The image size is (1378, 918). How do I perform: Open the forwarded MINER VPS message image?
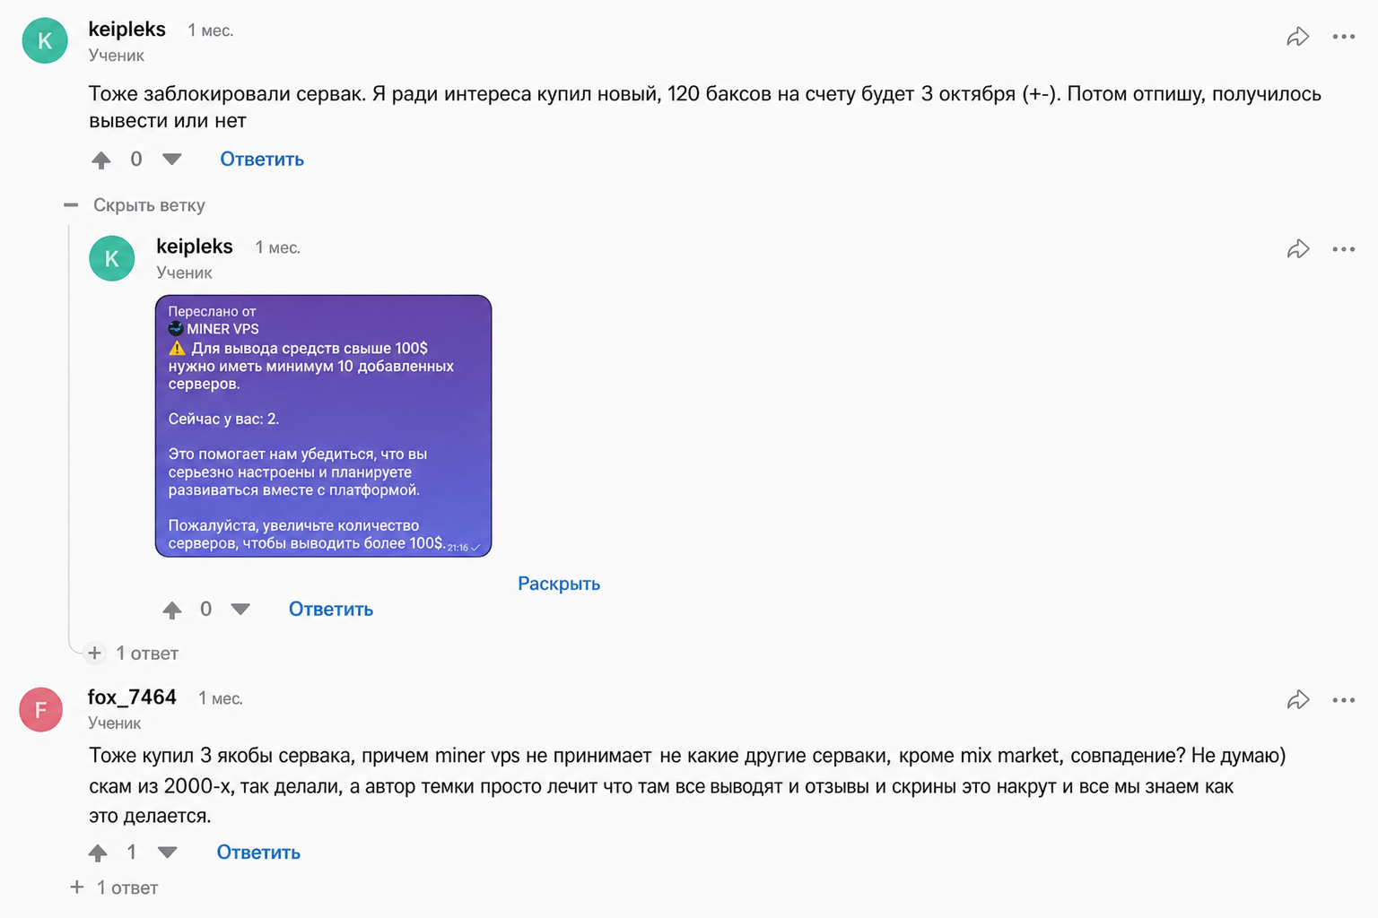coord(323,426)
